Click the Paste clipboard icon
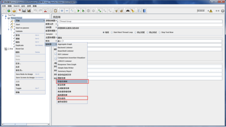The width and height of the screenshot is (226, 127). click(55, 11)
